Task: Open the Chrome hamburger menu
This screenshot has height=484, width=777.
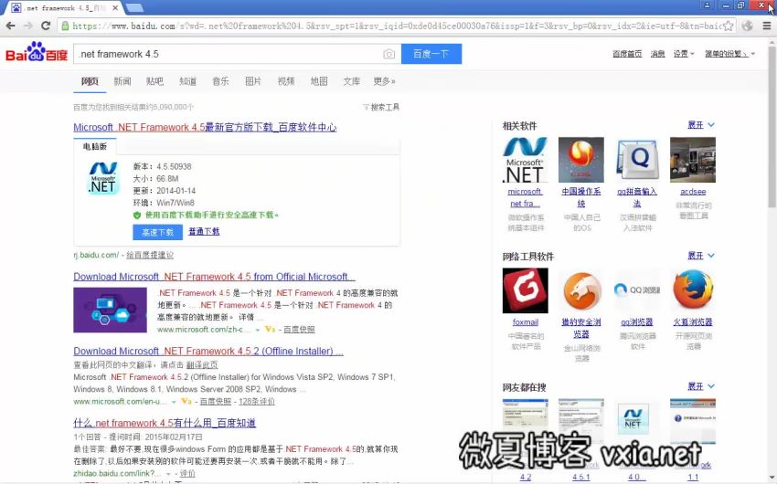Action: click(x=766, y=26)
